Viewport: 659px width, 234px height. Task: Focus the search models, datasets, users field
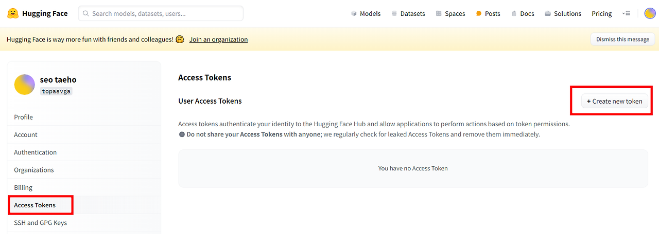click(x=161, y=14)
